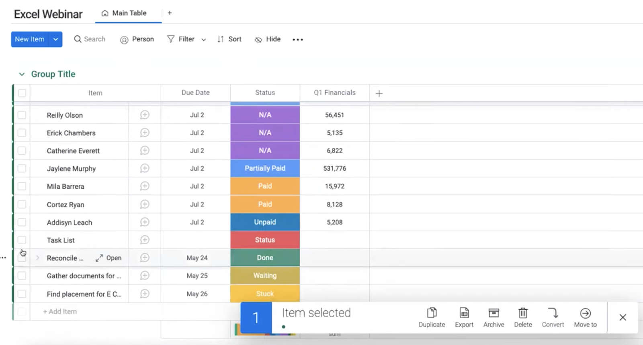Open conversation for Catherine Everett
This screenshot has height=345, width=643.
click(145, 151)
